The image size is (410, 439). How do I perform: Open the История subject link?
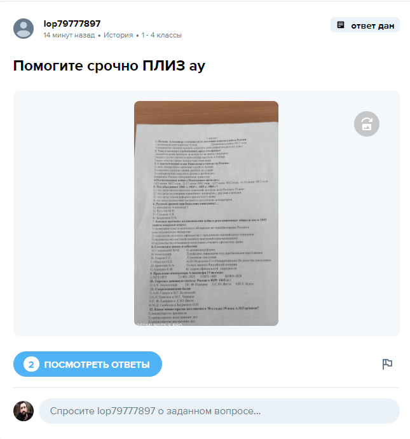pos(118,35)
